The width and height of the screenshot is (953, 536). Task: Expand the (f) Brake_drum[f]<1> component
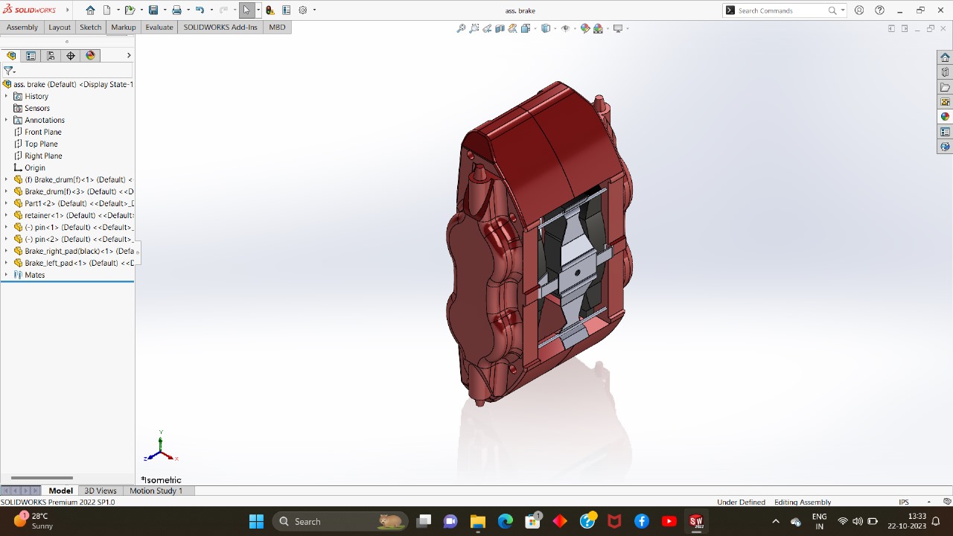point(7,179)
